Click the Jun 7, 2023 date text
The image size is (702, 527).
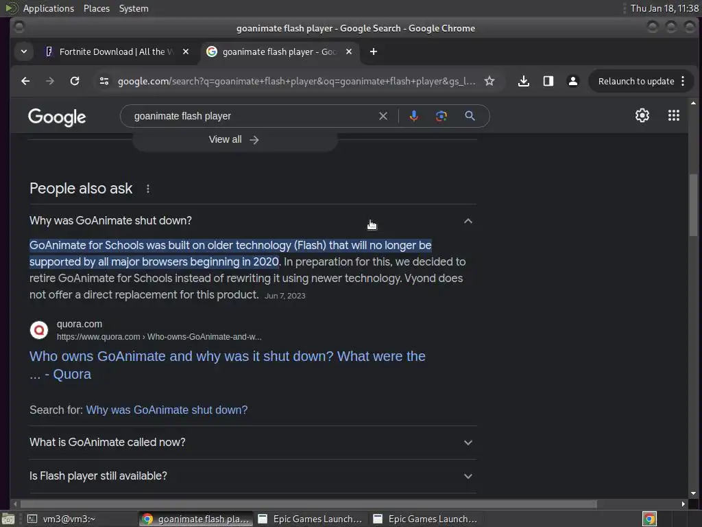tap(285, 296)
